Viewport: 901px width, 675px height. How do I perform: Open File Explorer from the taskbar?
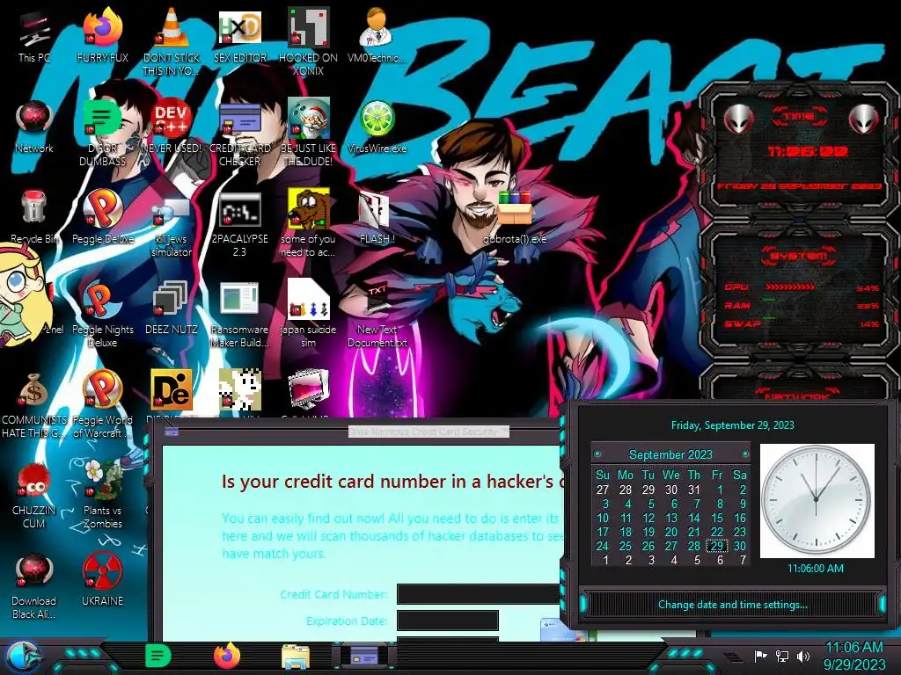pyautogui.click(x=296, y=657)
